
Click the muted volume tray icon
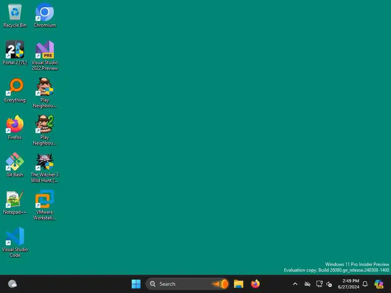[x=329, y=284]
